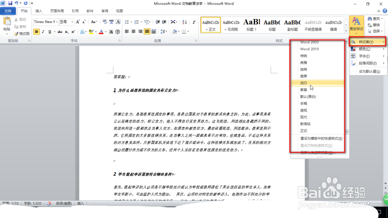Expand the Styles gallery More arrow
The image size is (388, 218).
(x=346, y=31)
